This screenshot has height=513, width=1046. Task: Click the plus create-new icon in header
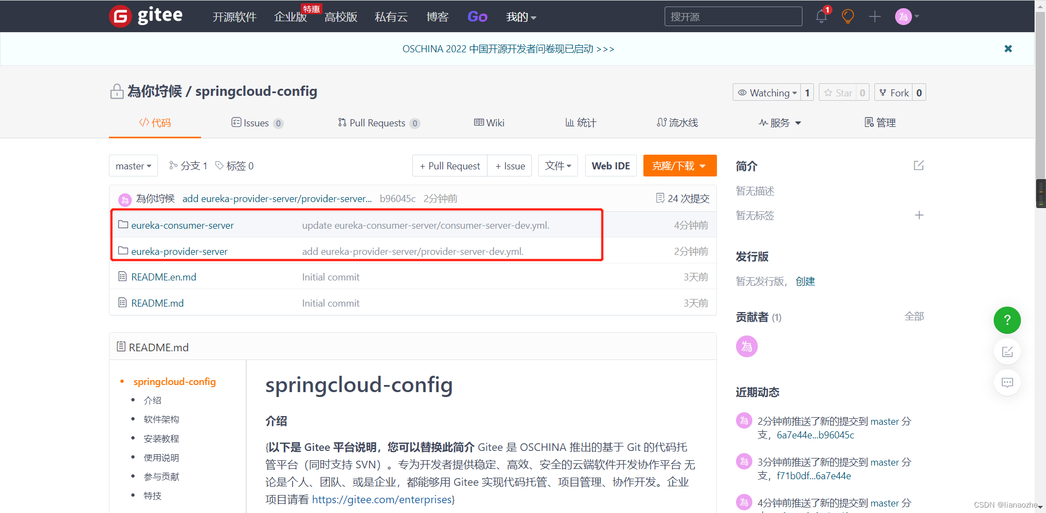pos(875,16)
